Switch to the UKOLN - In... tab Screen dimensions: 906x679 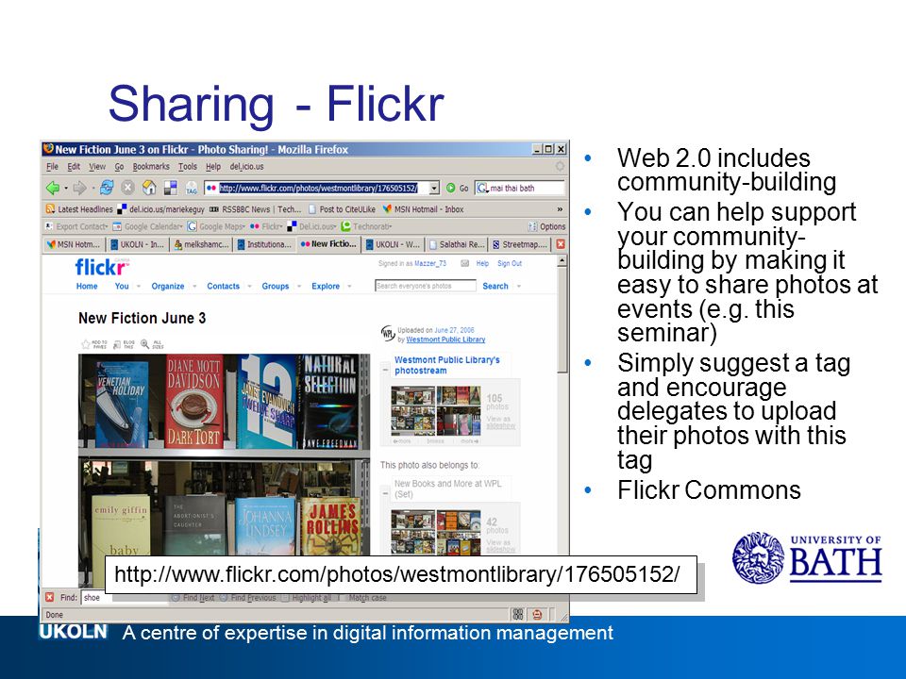pos(138,244)
